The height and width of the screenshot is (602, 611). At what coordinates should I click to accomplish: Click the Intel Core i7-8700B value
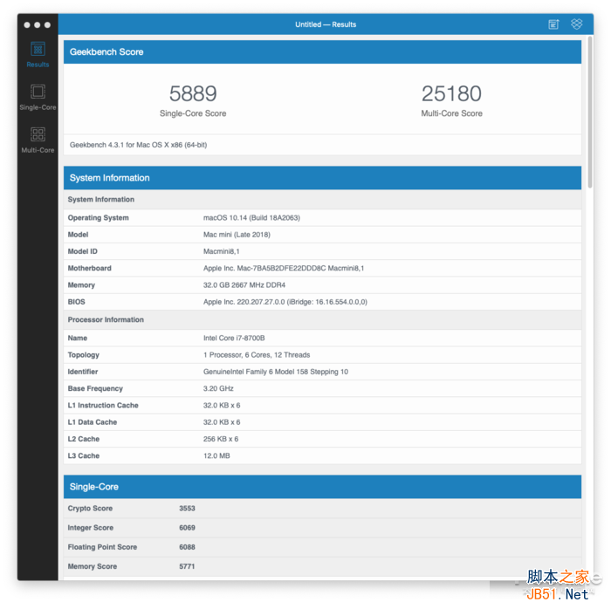point(234,338)
